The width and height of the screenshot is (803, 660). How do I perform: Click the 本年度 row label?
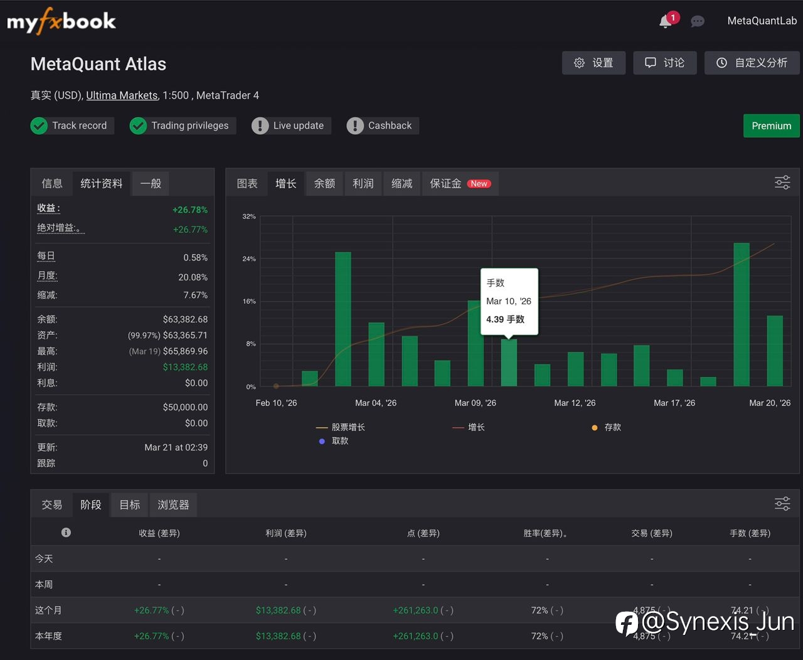tap(48, 636)
